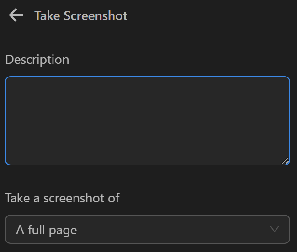Image resolution: width=297 pixels, height=252 pixels.
Task: Click the textarea resize handle icon
Action: coord(285,160)
